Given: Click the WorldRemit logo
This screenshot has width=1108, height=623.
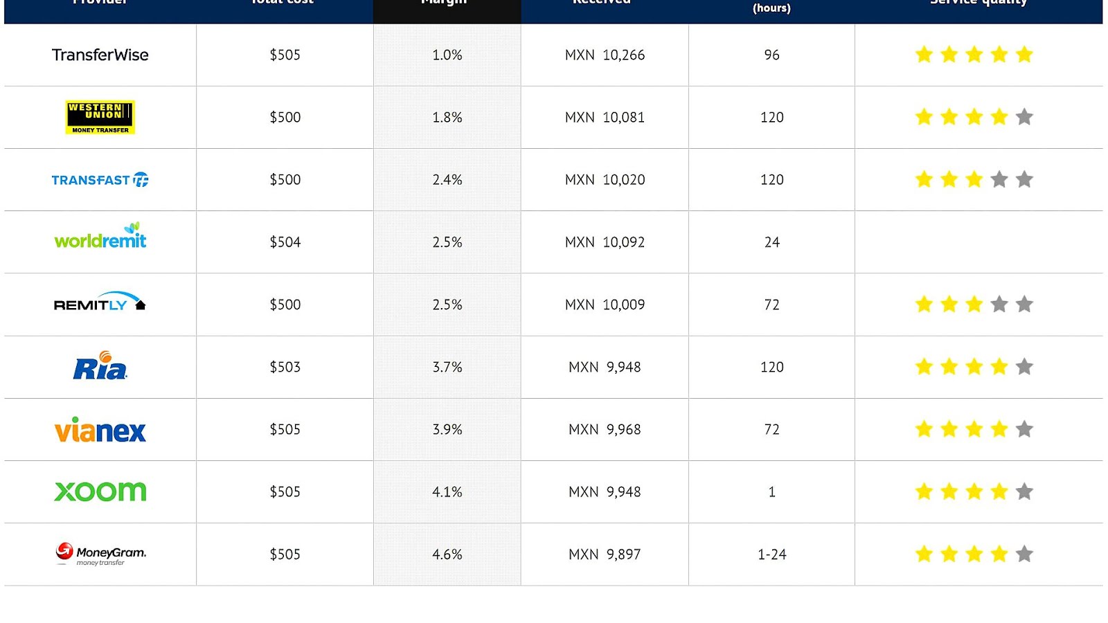Looking at the screenshot, I should 100,237.
